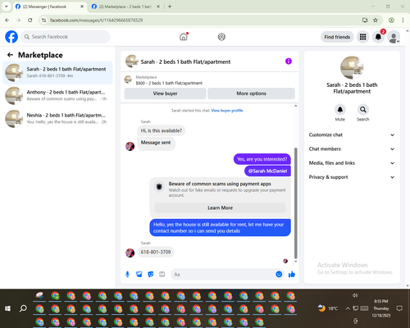This screenshot has height=328, width=410.
Task: Go back with Marketplace arrow
Action: (x=10, y=55)
